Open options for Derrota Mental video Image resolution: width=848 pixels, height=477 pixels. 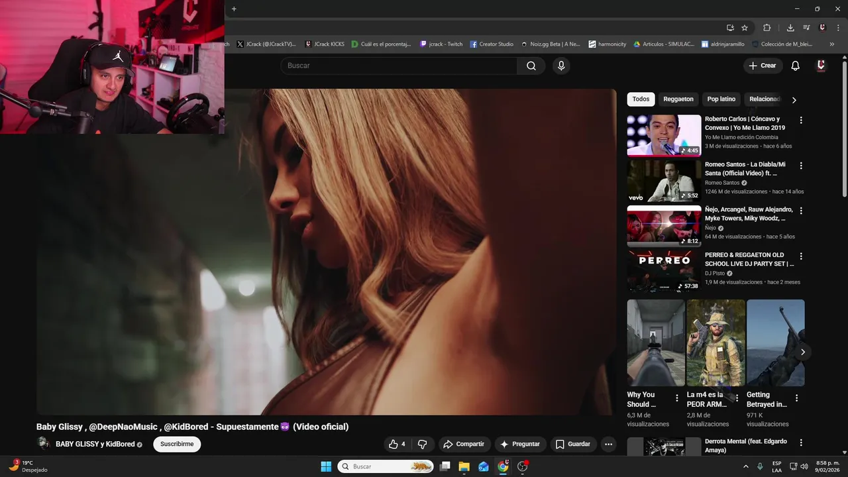click(x=801, y=443)
